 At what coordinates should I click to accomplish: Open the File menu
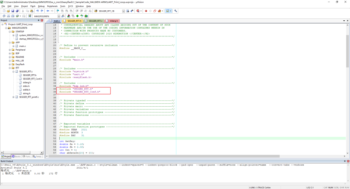point(3,6)
